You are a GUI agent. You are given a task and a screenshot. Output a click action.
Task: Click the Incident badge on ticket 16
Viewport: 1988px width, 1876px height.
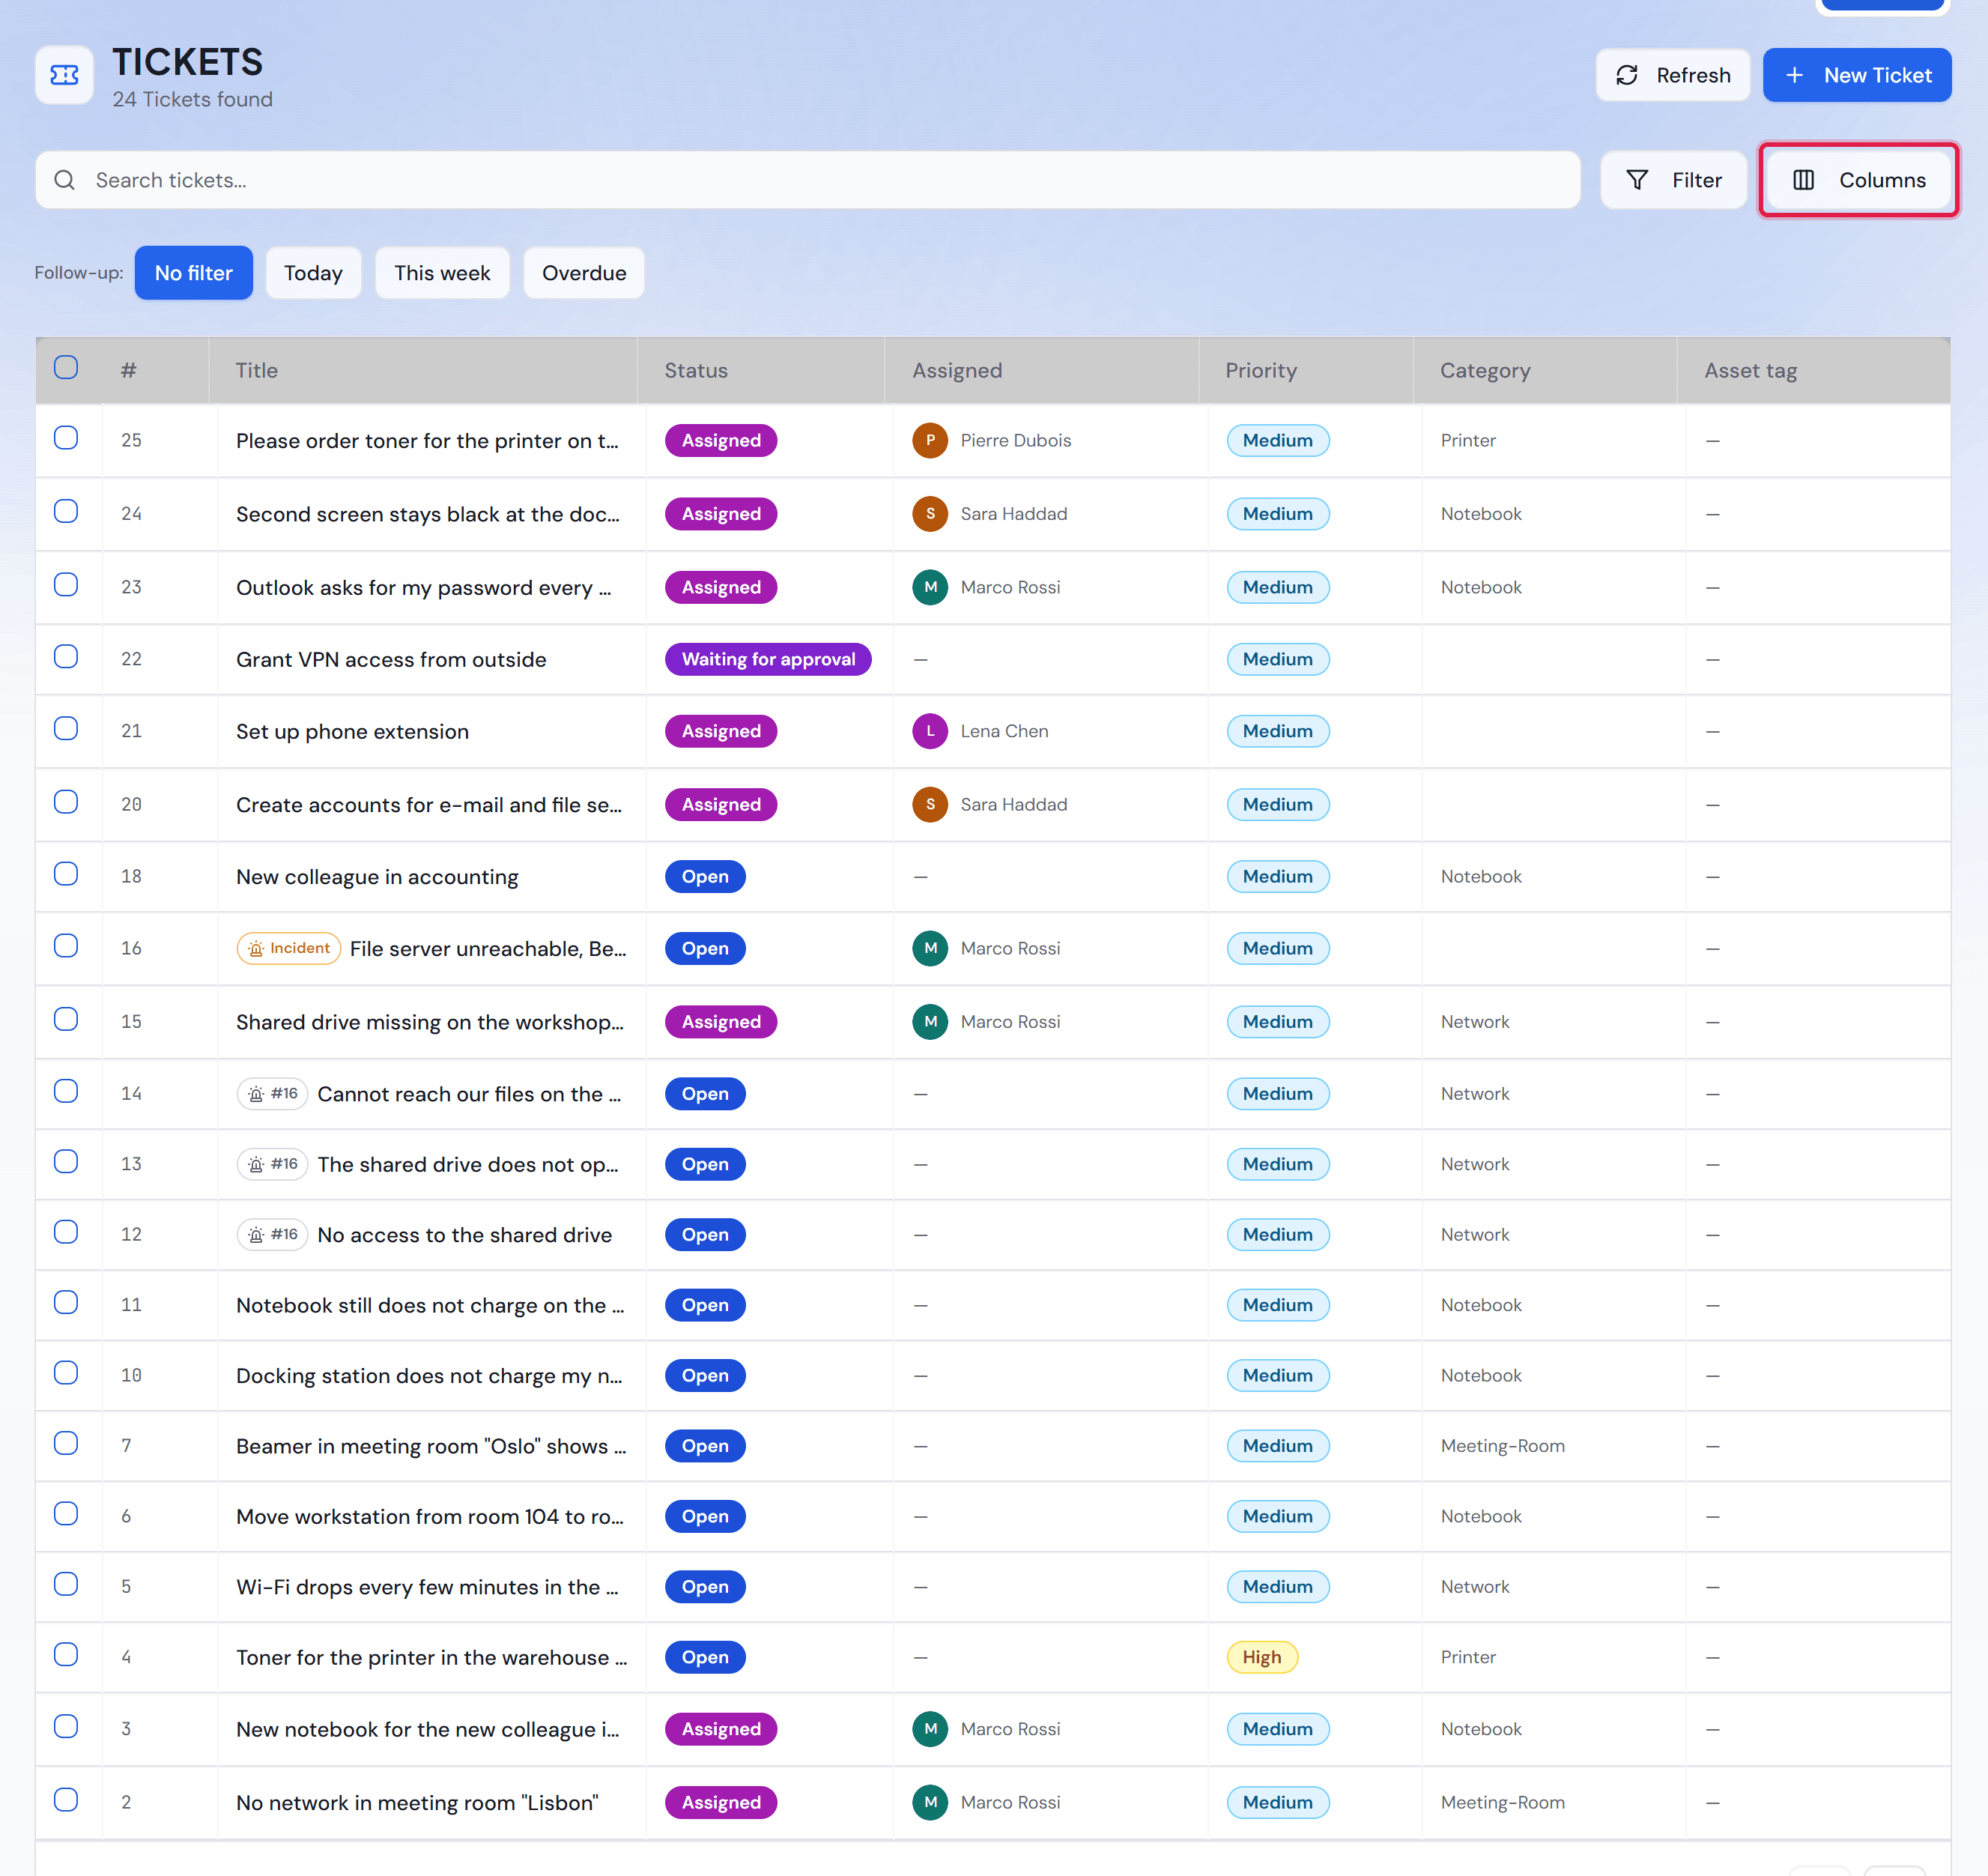coord(288,948)
